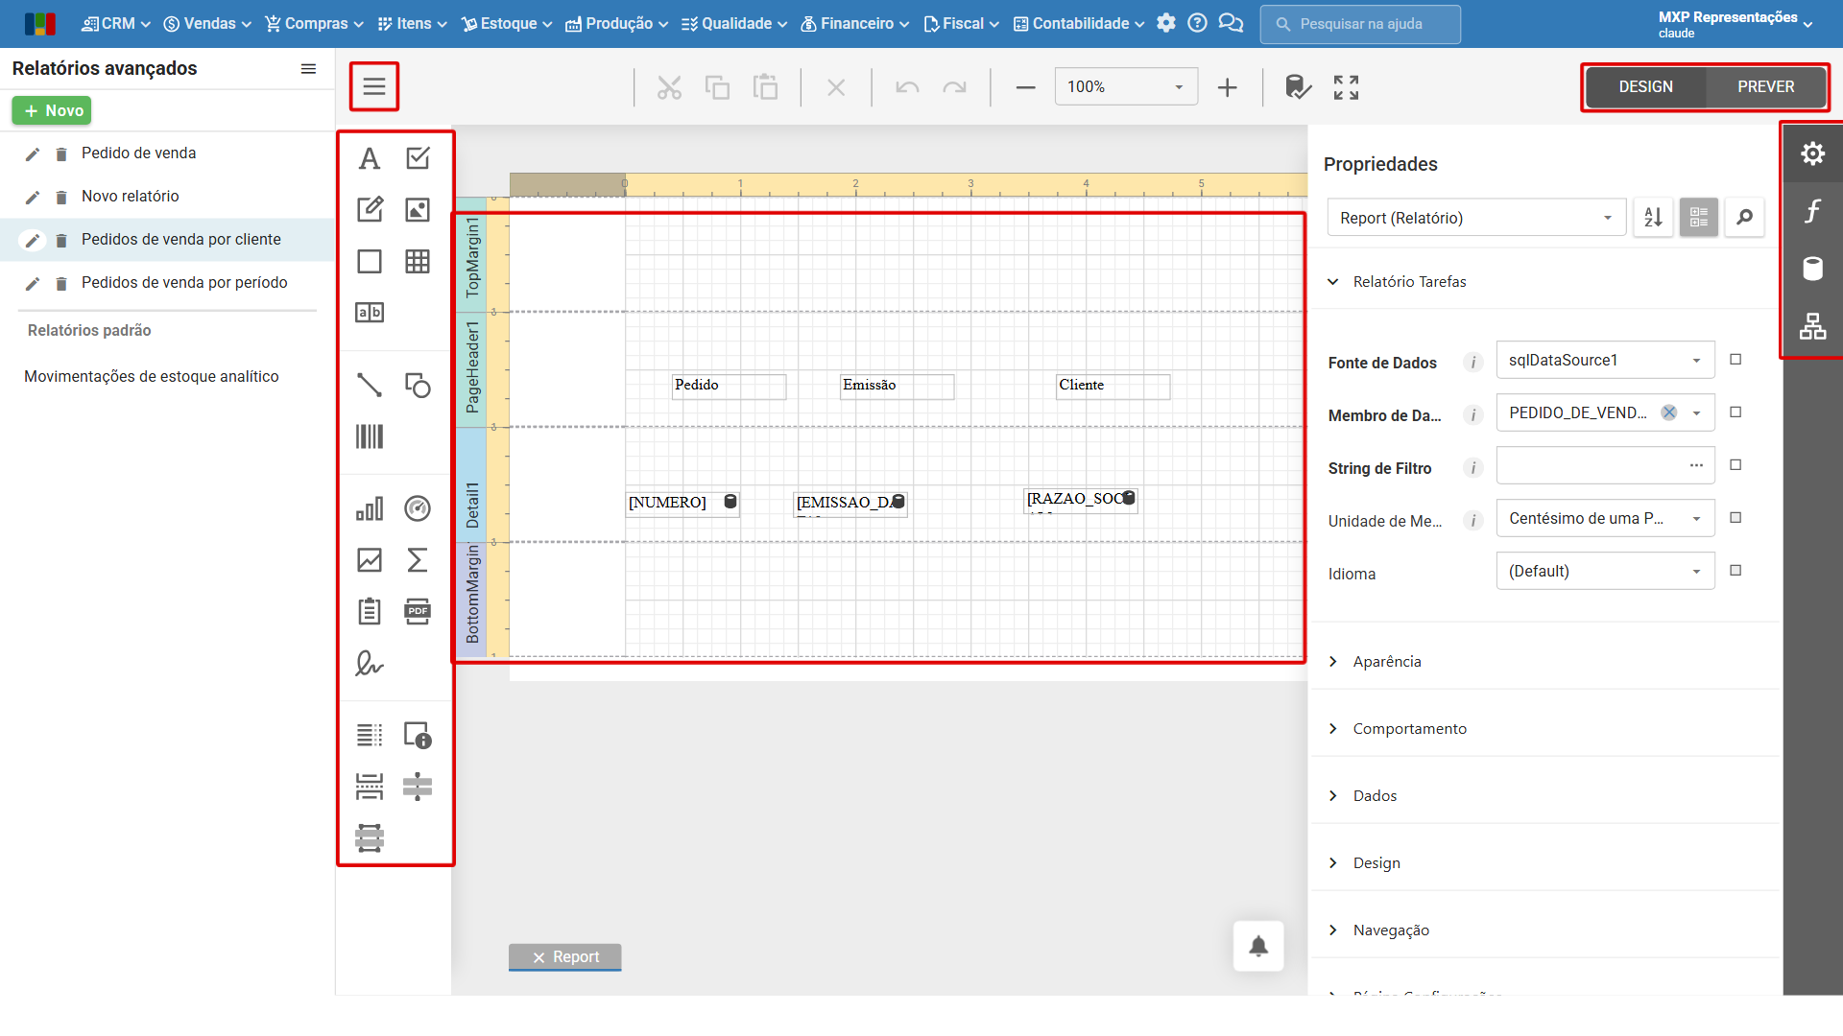Switch to the DESIGN tab

tap(1645, 87)
